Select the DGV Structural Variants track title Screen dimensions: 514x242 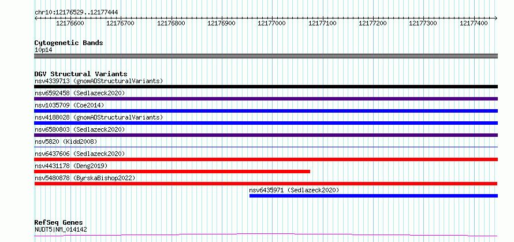81,74
